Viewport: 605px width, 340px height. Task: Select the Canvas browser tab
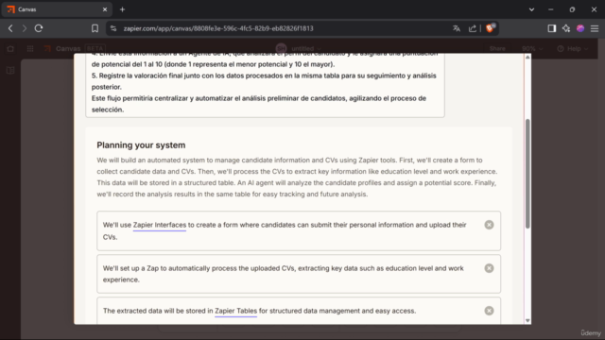coord(57,9)
